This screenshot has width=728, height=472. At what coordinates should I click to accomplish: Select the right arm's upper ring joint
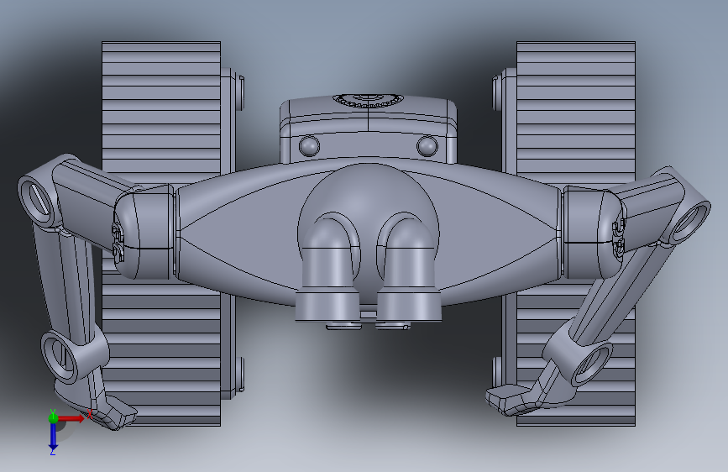690,222
